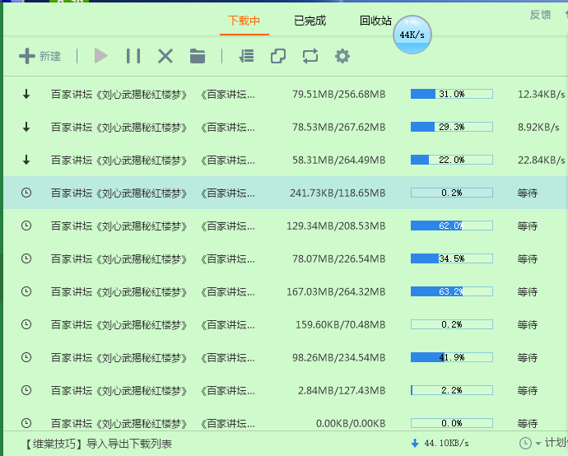Open the 计划 scheduled task clock dropdown
This screenshot has width=568, height=456.
pos(530,443)
